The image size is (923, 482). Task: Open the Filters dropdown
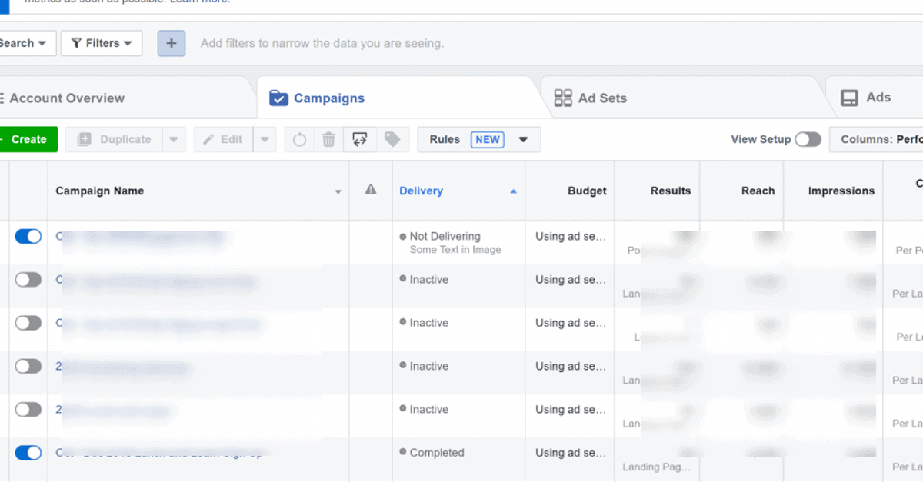101,43
